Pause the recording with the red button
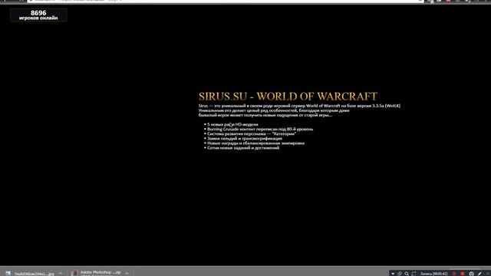This screenshot has height=276, width=491. click(x=454, y=274)
